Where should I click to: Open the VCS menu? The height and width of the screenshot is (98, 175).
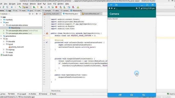[54, 4]
